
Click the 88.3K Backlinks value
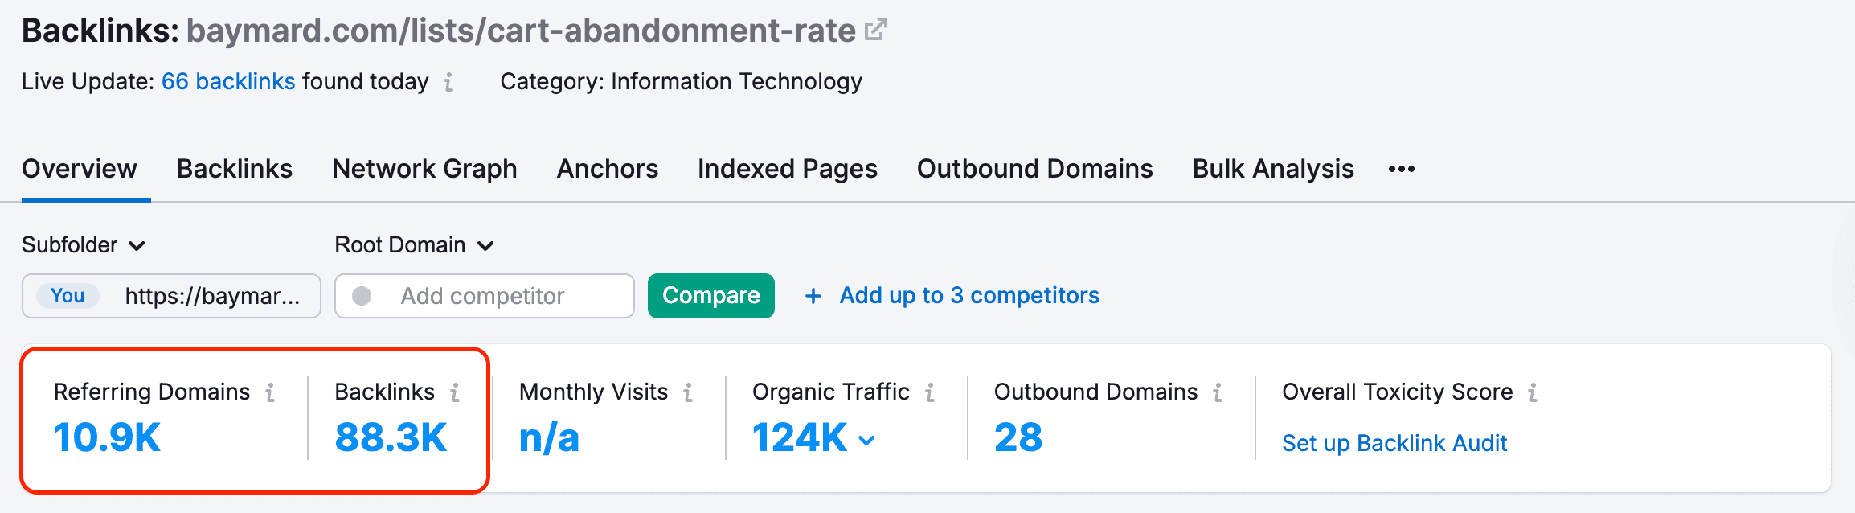tap(391, 437)
